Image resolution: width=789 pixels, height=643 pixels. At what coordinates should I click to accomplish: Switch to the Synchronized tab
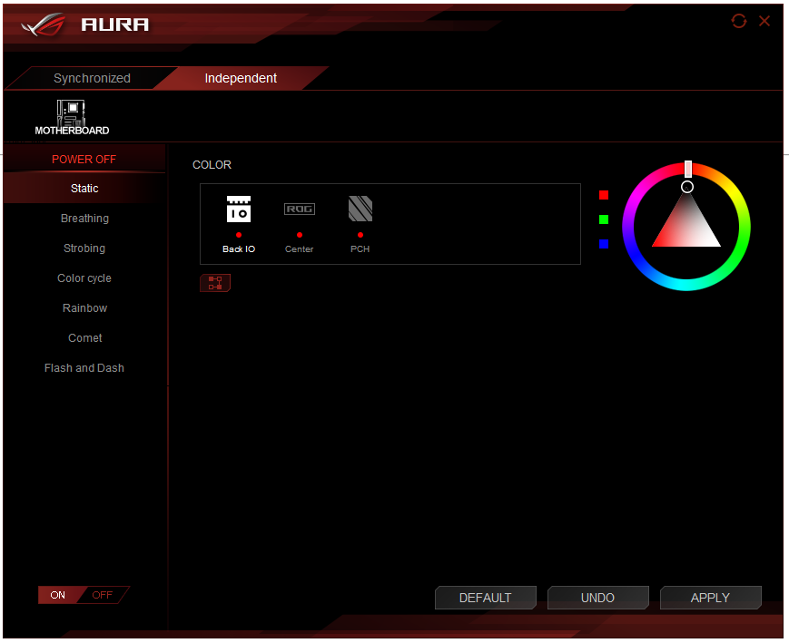click(x=92, y=78)
